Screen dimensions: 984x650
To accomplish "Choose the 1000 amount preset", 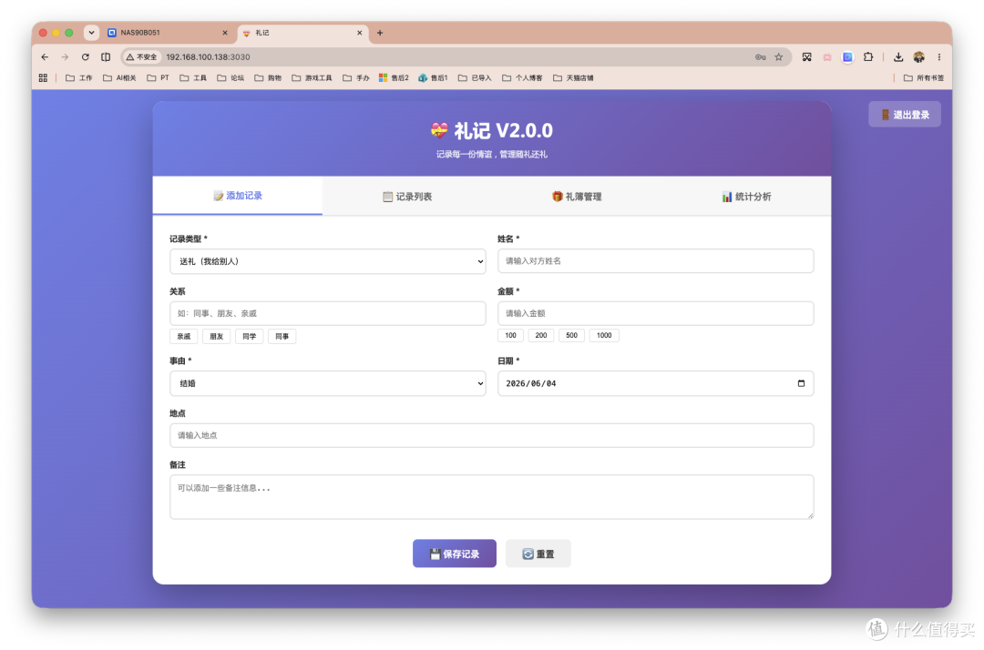I will coord(604,335).
